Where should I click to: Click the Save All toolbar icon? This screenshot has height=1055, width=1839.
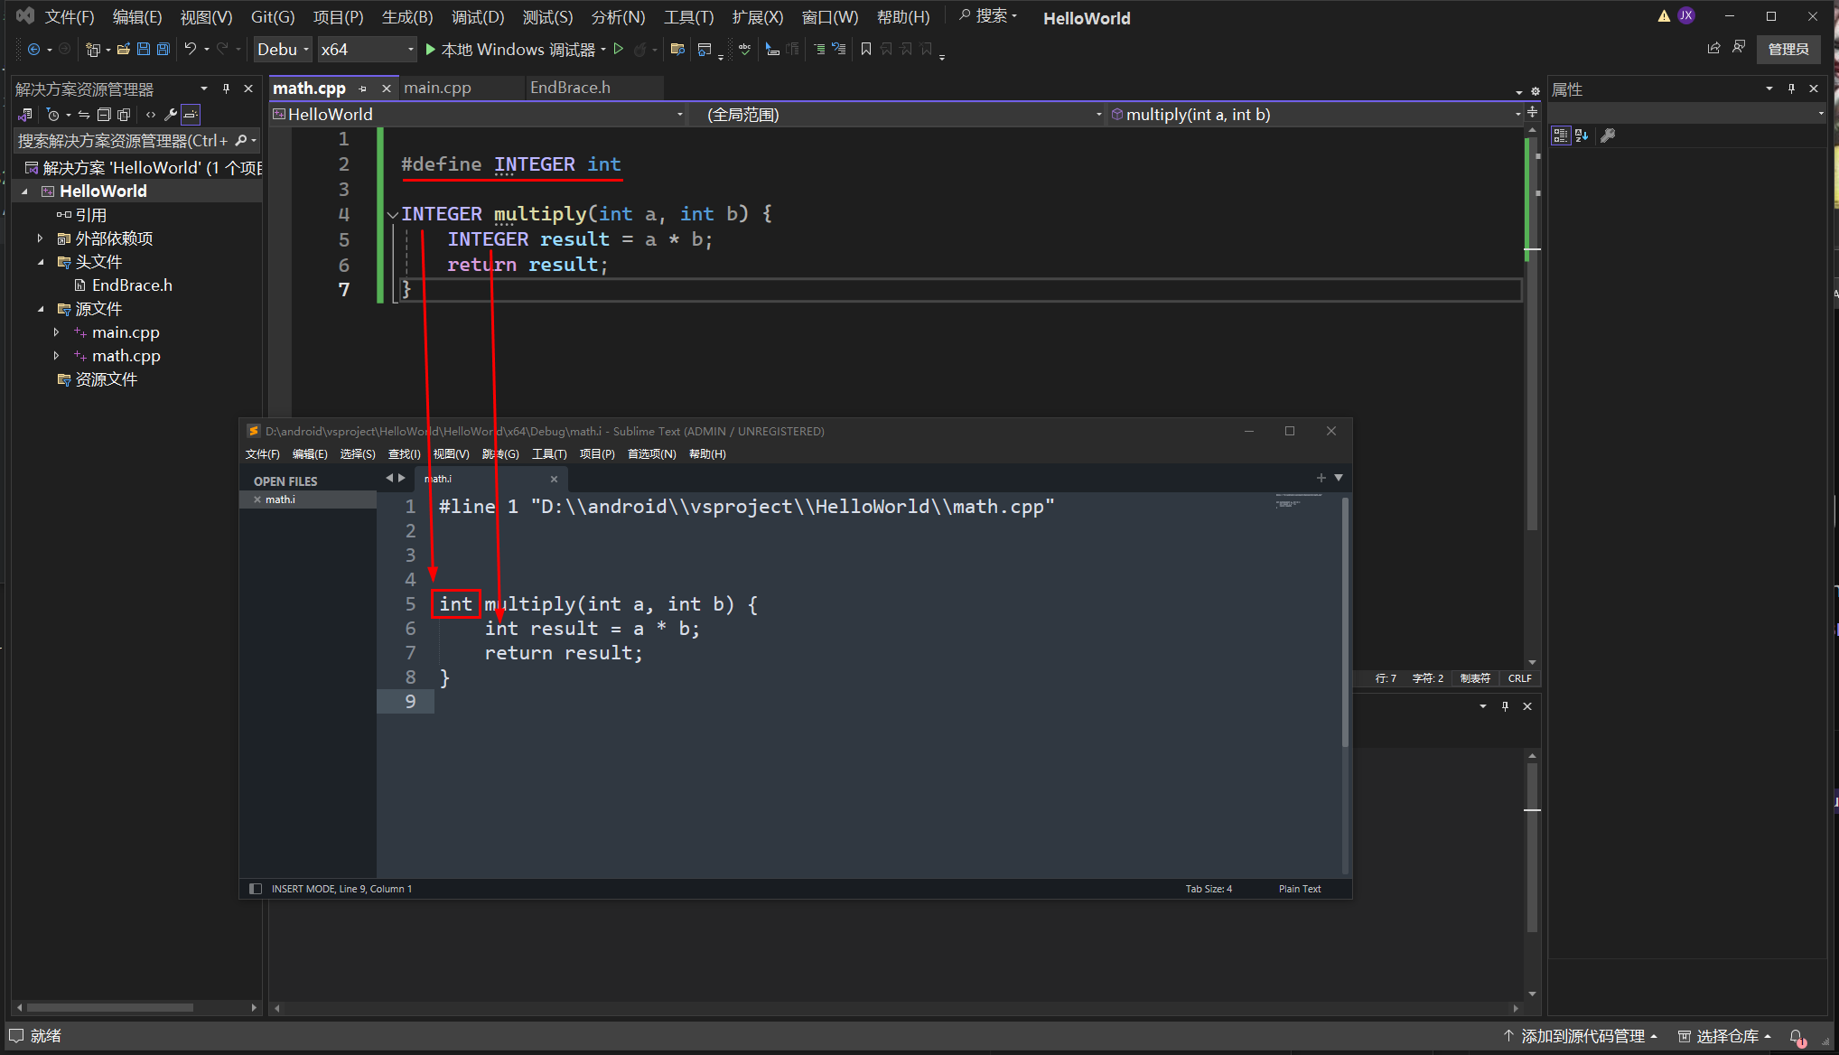pos(163,49)
